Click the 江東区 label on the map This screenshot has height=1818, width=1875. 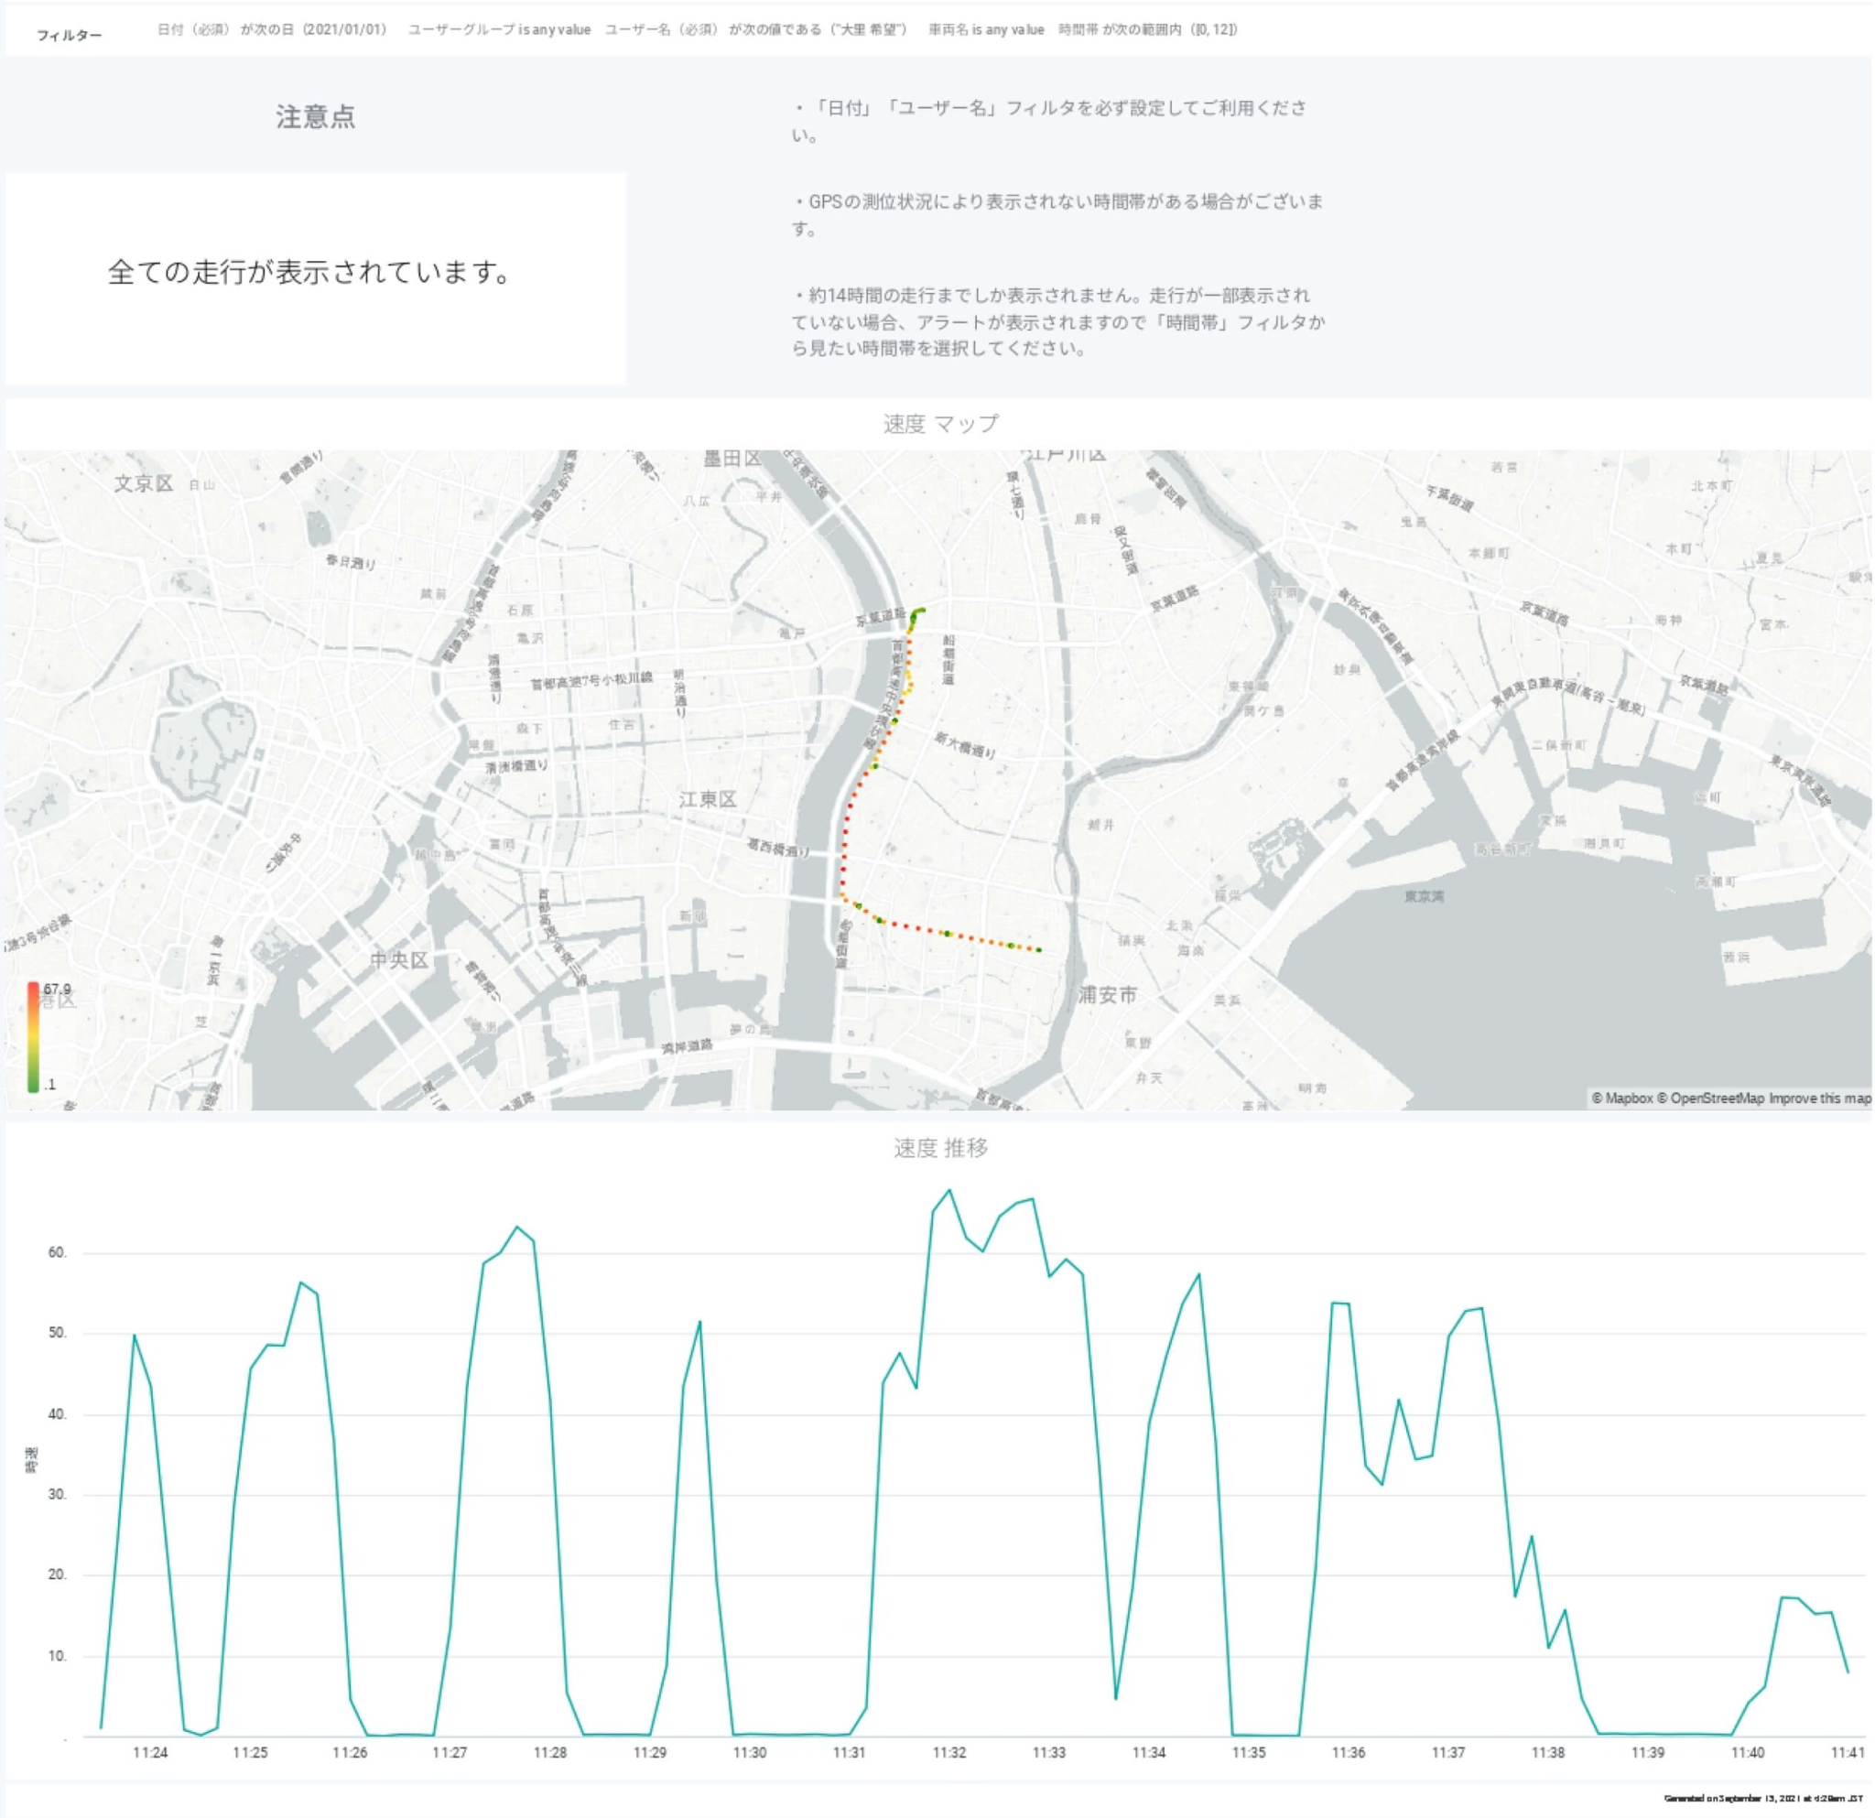click(x=708, y=799)
